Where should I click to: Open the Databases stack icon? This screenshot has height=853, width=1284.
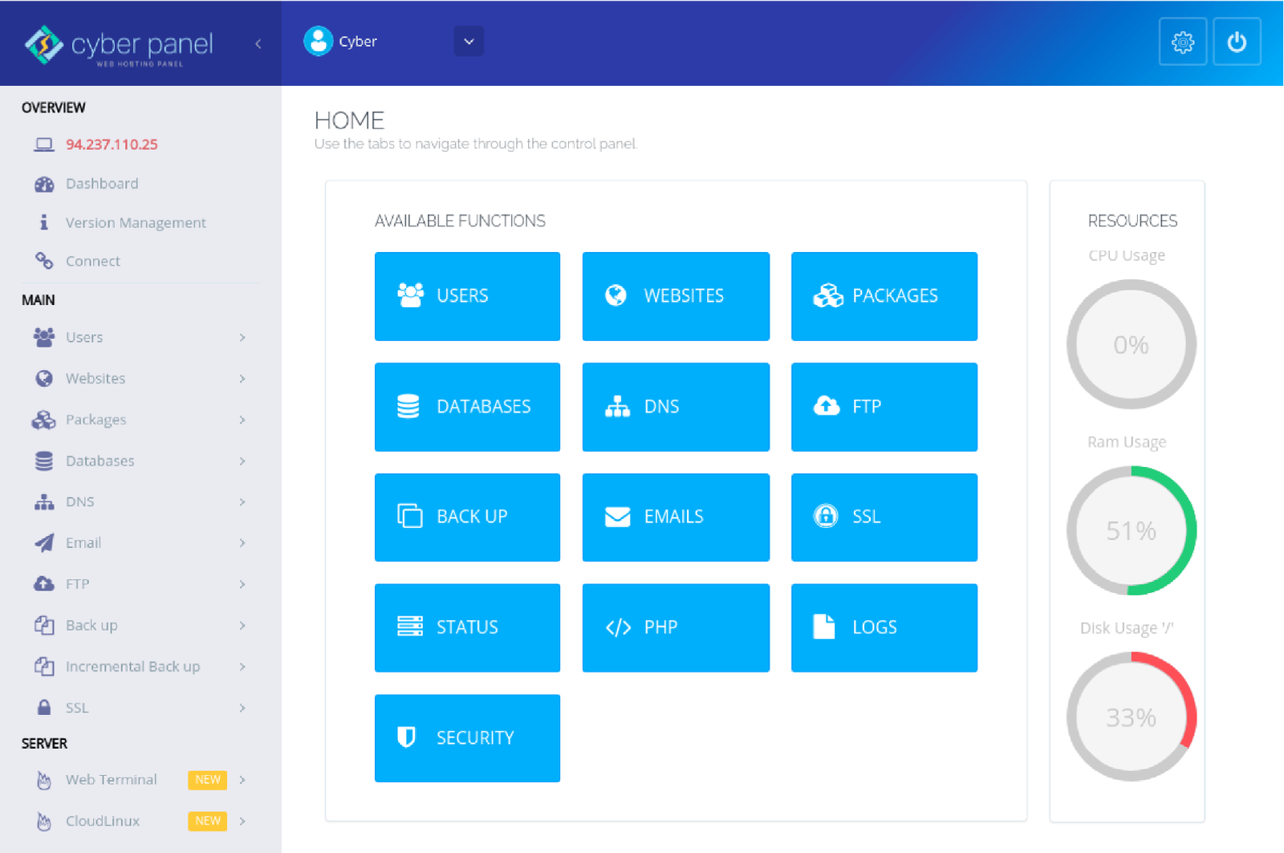(44, 461)
